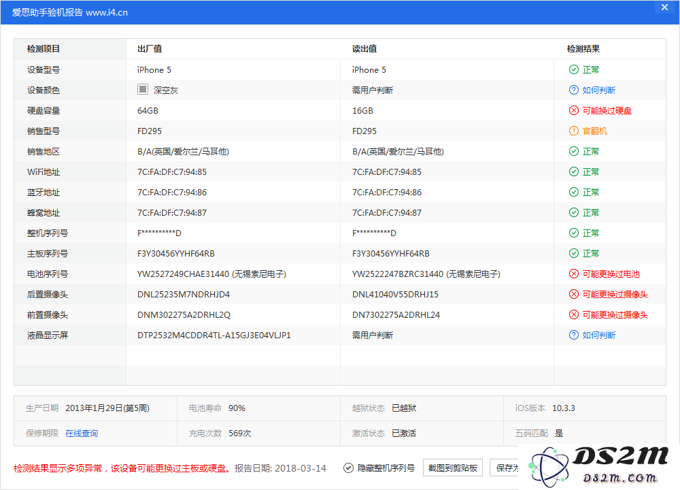Click the green check icon for 主板序列号 row
Screen dimensions: 680x490
[573, 253]
